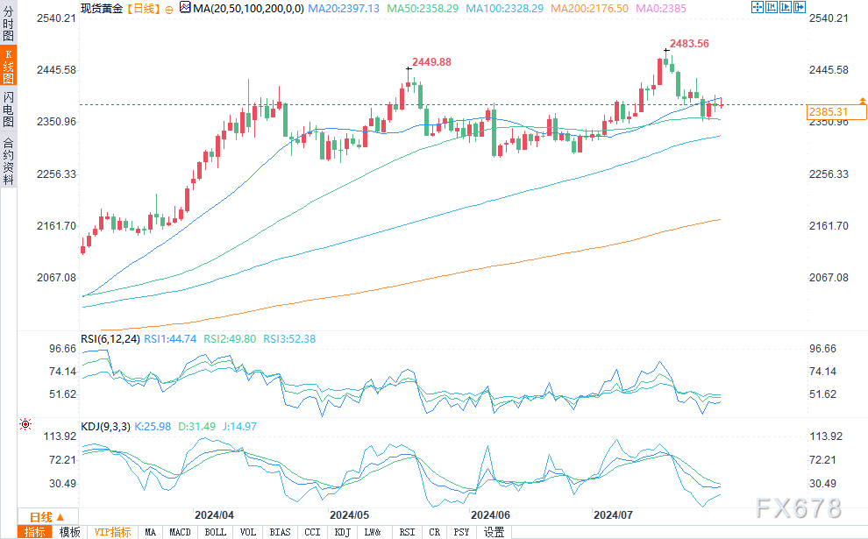This screenshot has width=868, height=539.
Task: Click the MA0:2385 value
Action: pos(661,9)
